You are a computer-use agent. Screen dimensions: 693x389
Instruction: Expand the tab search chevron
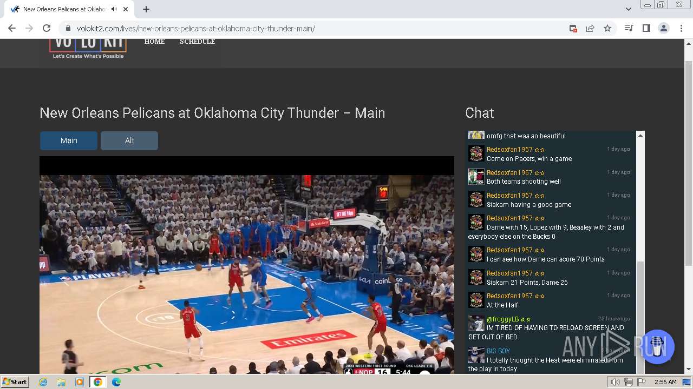[628, 9]
